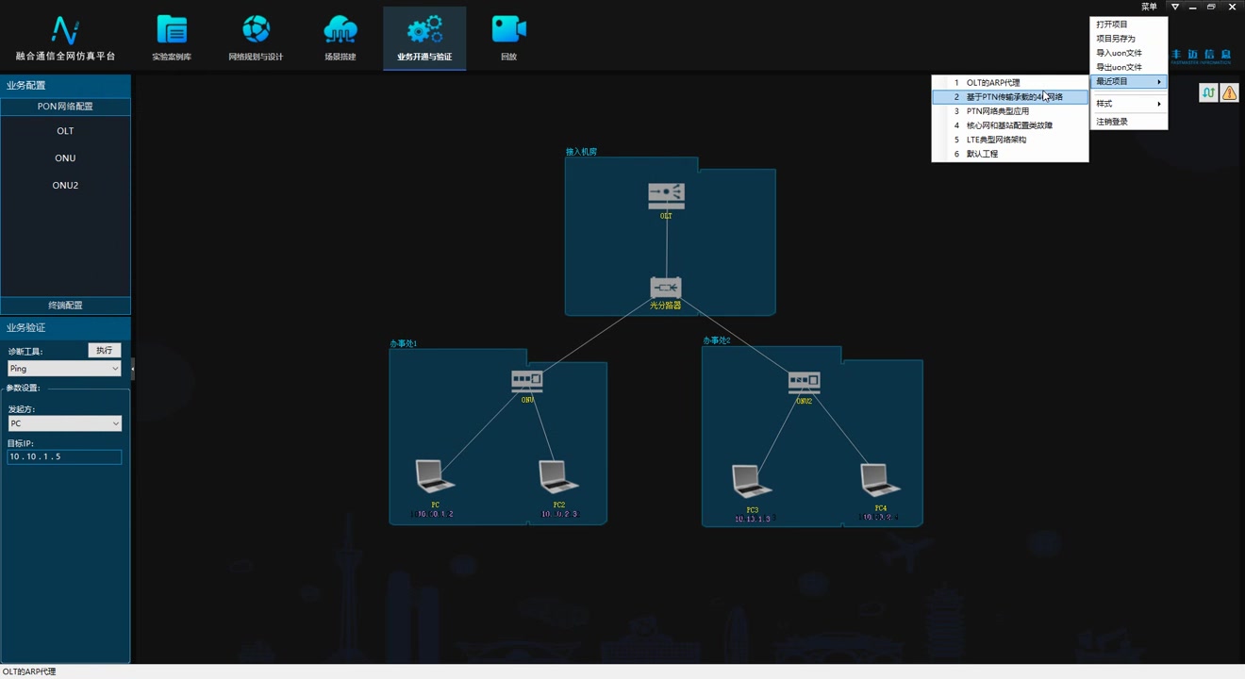1245x679 pixels.
Task: Select the OLT device in 接入机房
Action: pos(666,196)
